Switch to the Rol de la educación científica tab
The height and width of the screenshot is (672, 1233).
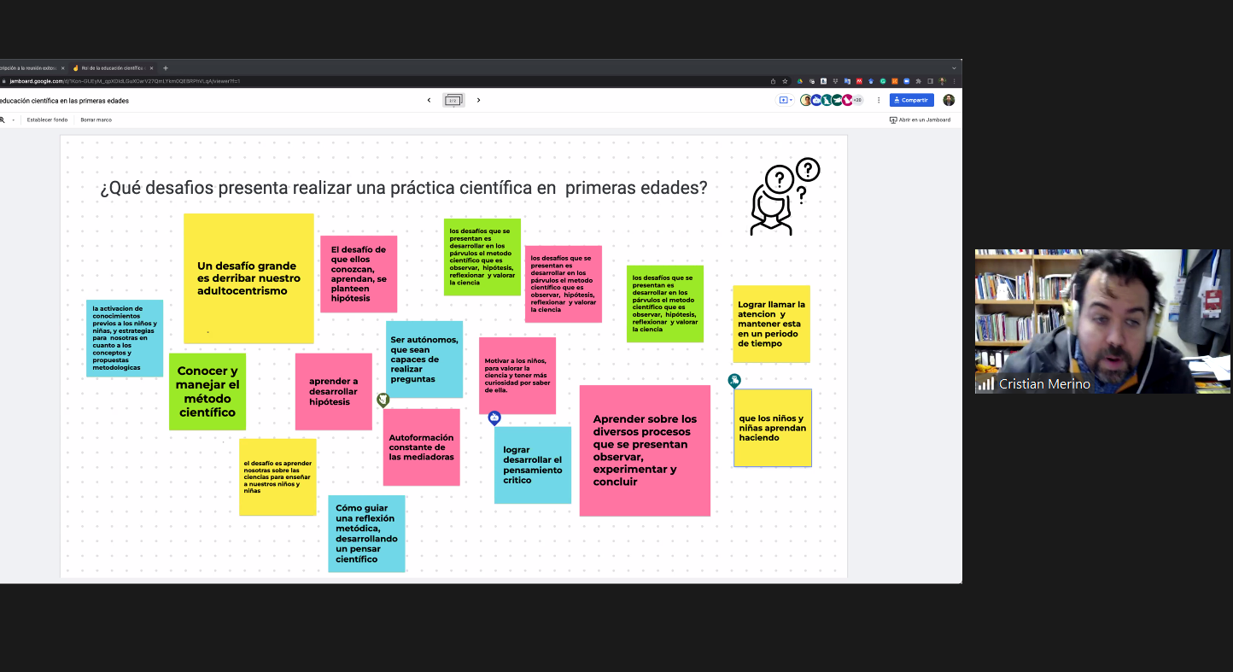point(109,68)
